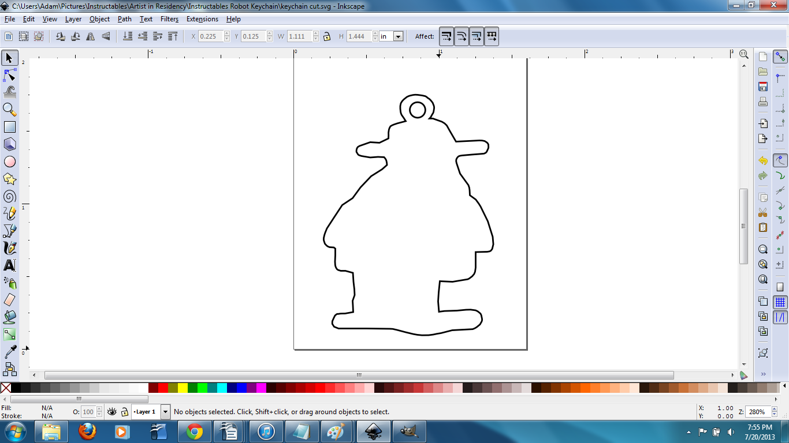Select the 3D Box tool

9,144
